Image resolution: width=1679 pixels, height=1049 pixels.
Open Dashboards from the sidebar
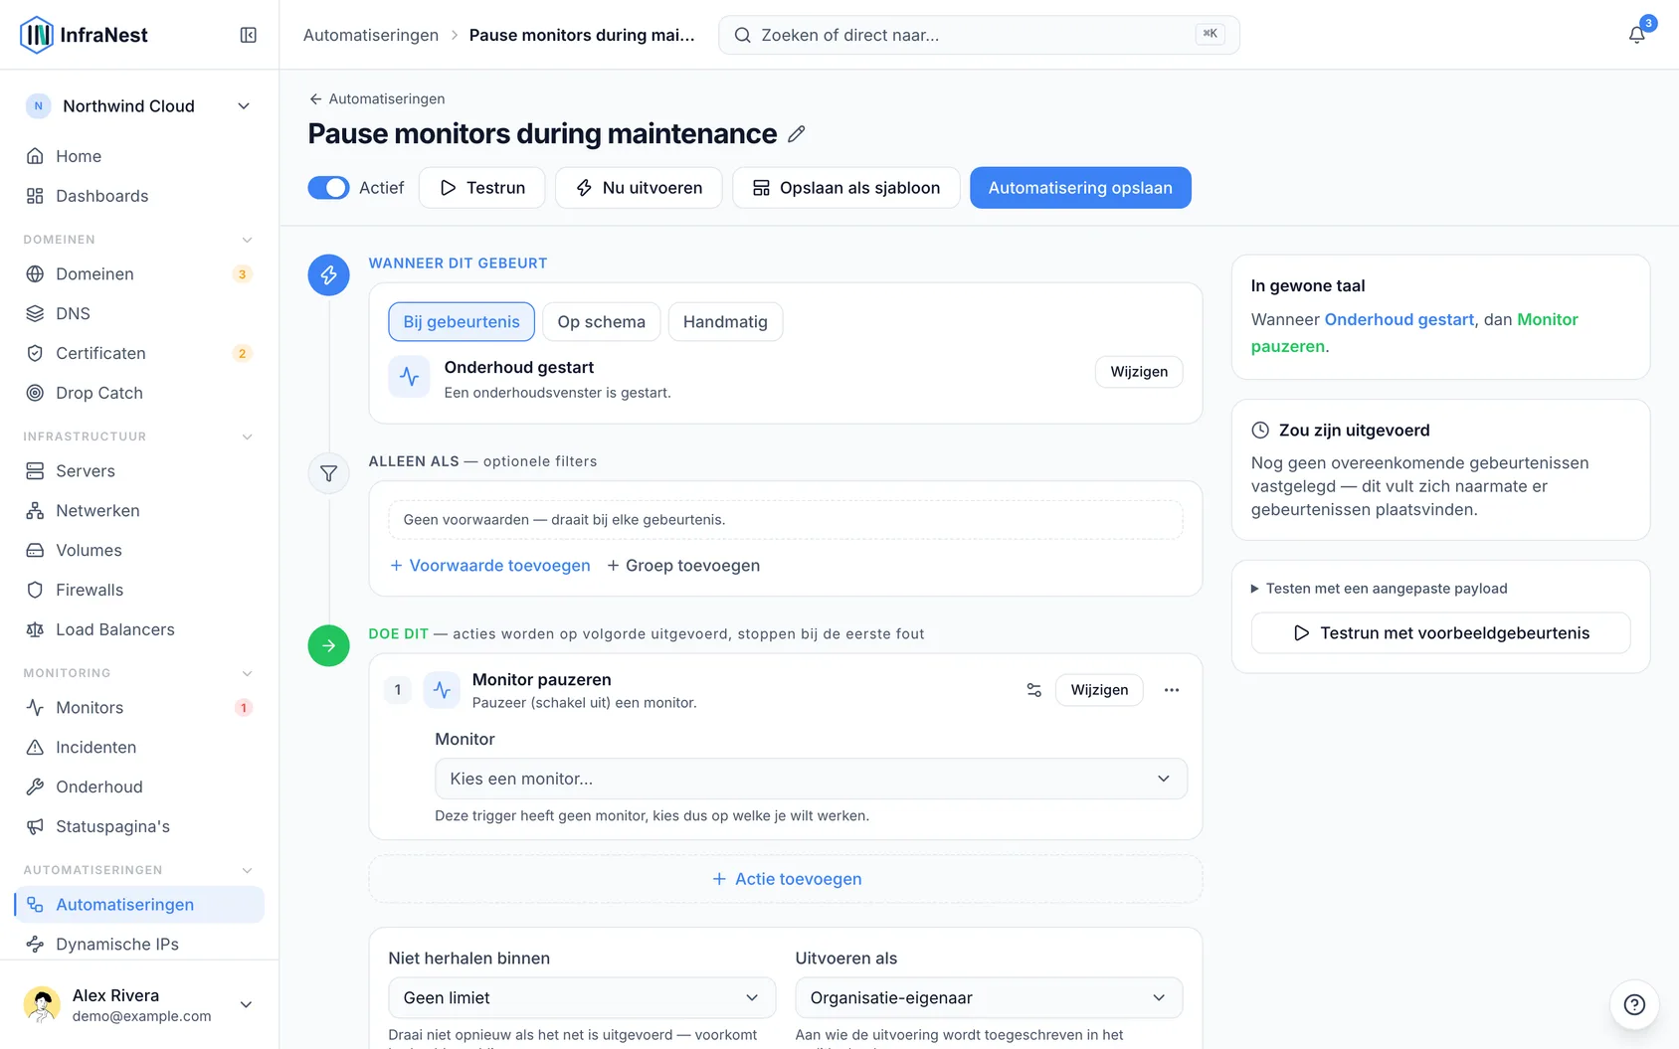pyautogui.click(x=139, y=196)
